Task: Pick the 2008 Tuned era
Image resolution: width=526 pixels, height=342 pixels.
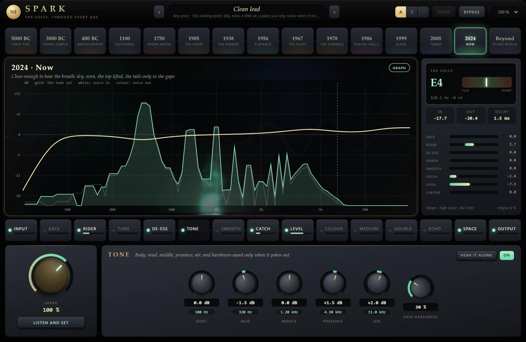Action: coord(436,41)
